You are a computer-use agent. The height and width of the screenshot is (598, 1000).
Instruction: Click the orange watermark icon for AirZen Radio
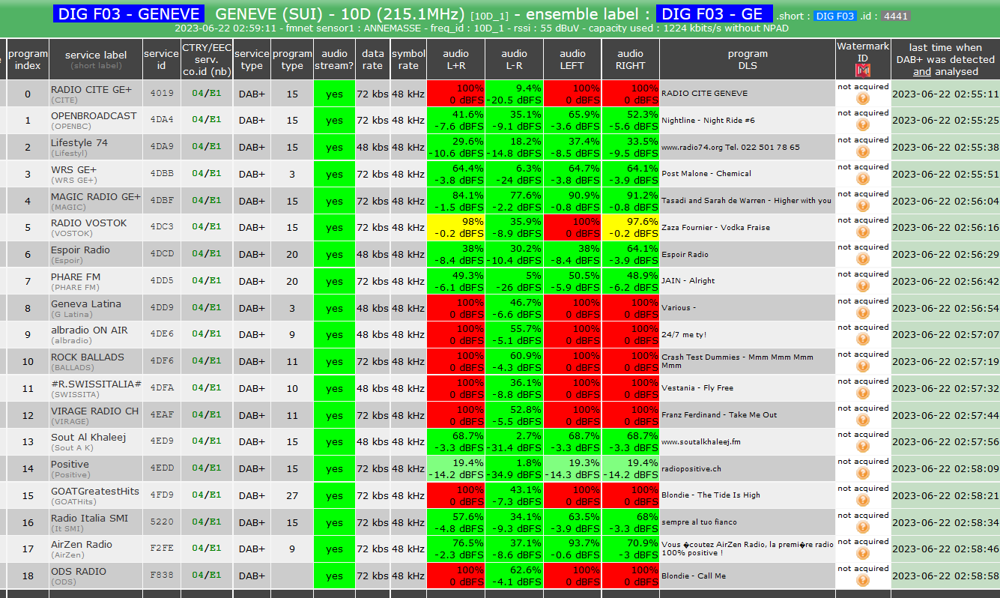(x=863, y=554)
